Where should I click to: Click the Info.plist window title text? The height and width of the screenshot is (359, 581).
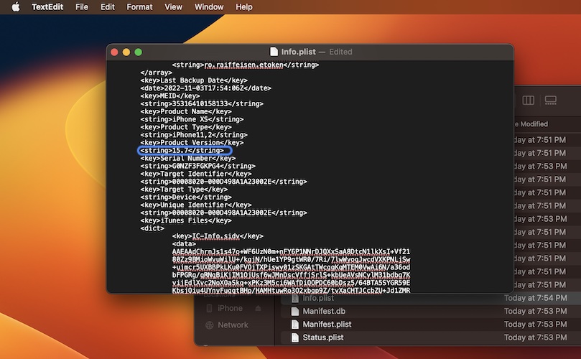[298, 52]
